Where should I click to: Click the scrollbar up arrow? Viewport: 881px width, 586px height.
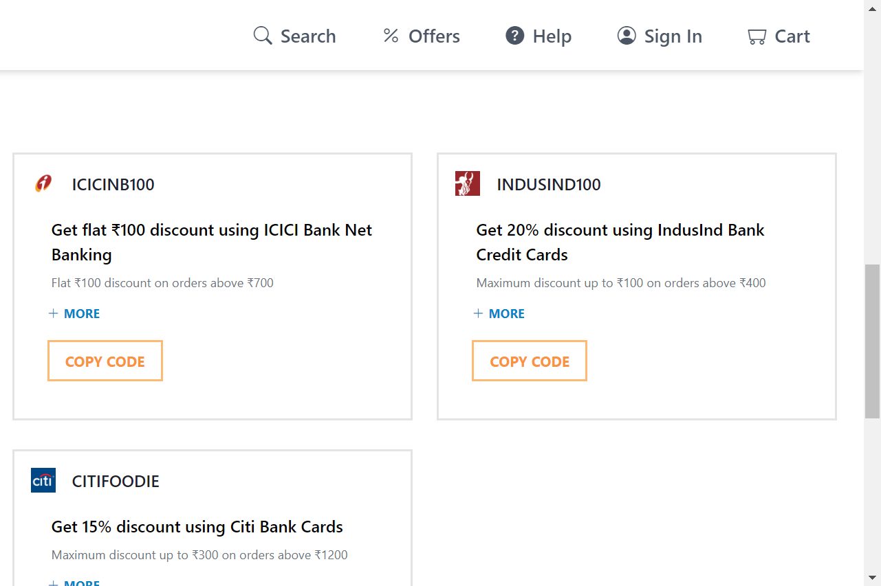872,8
